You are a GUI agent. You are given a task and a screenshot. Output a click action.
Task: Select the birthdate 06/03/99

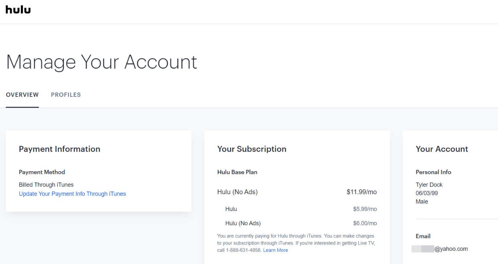(427, 193)
